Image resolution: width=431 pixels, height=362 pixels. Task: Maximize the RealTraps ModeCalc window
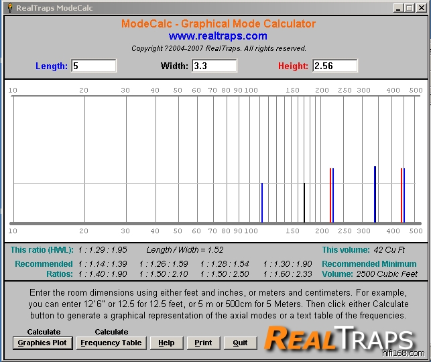point(409,8)
